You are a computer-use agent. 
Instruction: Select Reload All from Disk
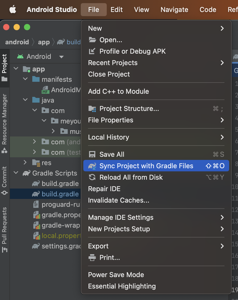131,177
